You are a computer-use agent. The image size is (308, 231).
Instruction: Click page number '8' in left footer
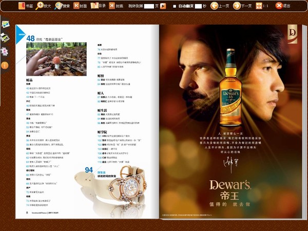click(27, 213)
